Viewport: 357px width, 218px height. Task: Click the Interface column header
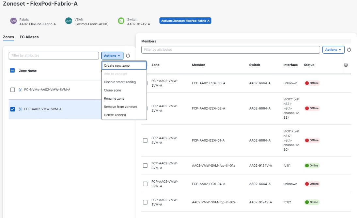tap(290, 65)
